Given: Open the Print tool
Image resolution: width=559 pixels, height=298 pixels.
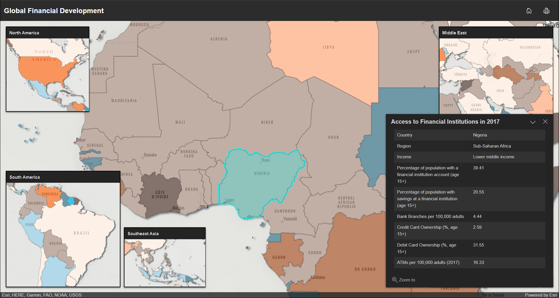Looking at the screenshot, I should (x=546, y=11).
